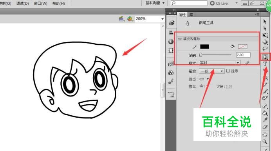Collapse the 填充和笔触 section
The width and height of the screenshot is (271, 151).
(x=180, y=39)
